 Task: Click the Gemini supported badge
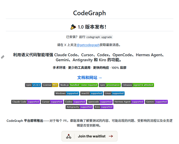click(156, 102)
